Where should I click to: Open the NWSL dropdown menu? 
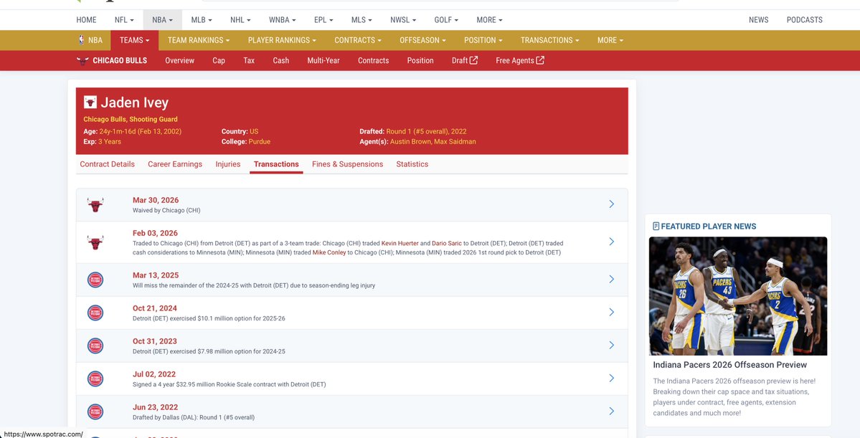(x=403, y=20)
